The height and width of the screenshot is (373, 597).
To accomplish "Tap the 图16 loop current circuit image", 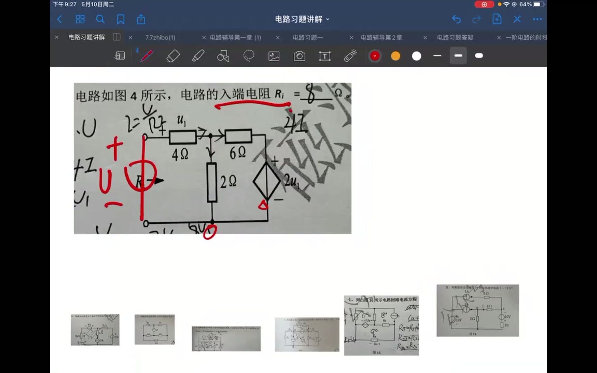I will (x=381, y=325).
